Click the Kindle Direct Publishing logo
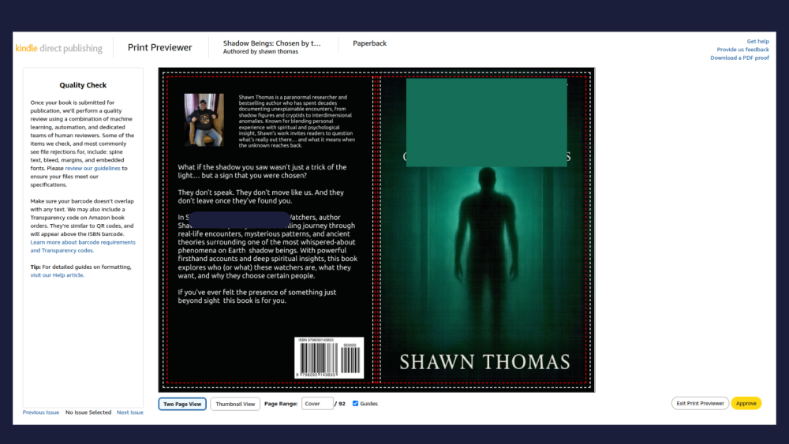Viewport: 789px width, 444px height. pos(59,48)
